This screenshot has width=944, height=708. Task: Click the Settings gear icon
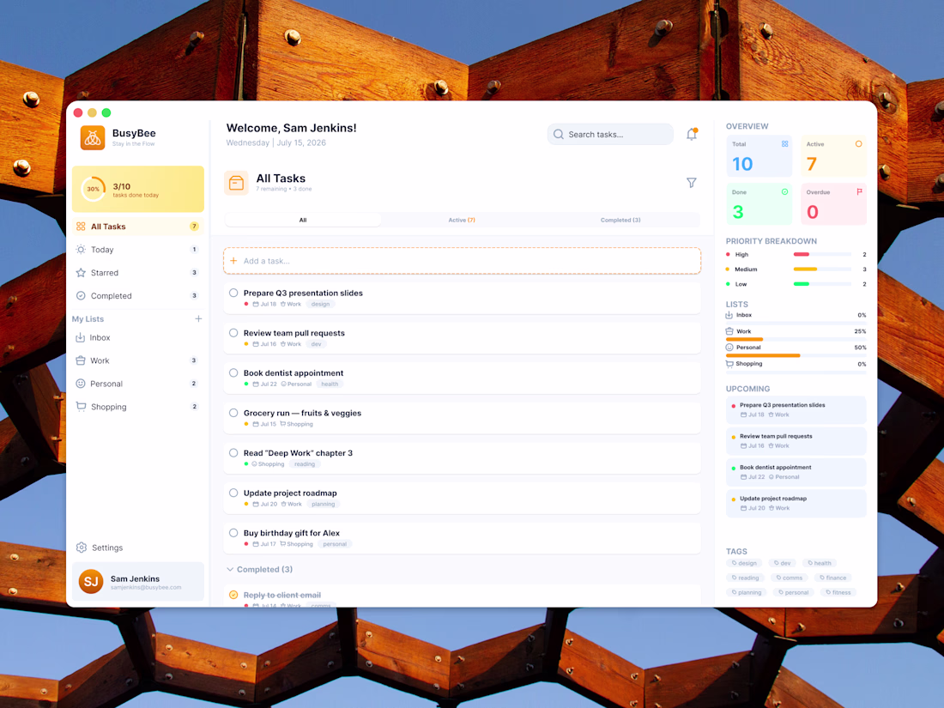tap(82, 548)
